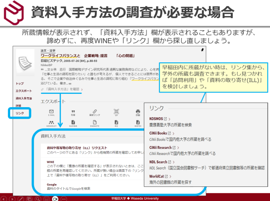The height and width of the screenshot is (201, 270).
Task: Click the pin icon on the record
Action: (202, 51)
